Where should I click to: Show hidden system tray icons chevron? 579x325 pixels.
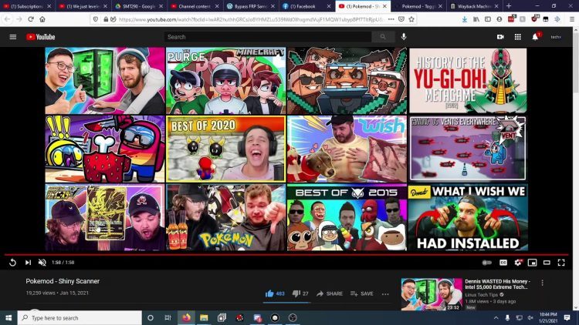coord(496,317)
